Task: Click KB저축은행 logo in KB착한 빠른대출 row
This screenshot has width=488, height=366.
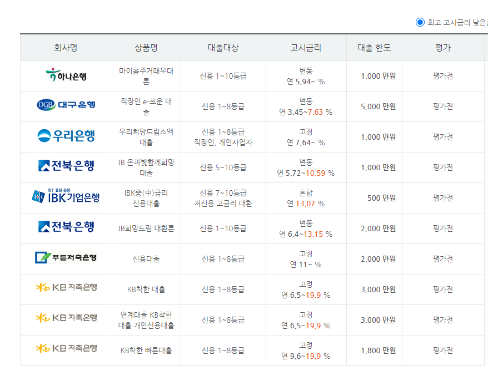Action: coord(66,348)
